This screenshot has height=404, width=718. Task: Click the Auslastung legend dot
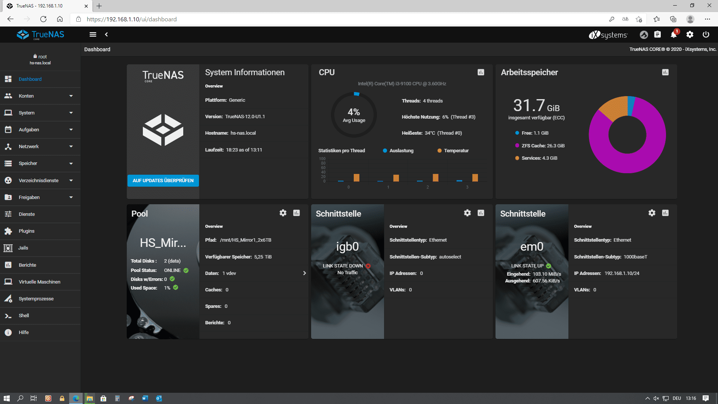click(x=385, y=151)
